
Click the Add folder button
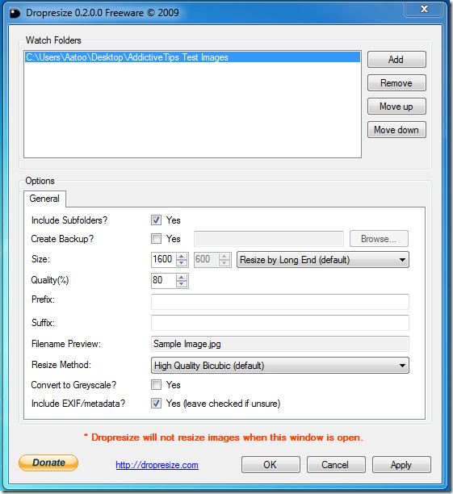396,60
